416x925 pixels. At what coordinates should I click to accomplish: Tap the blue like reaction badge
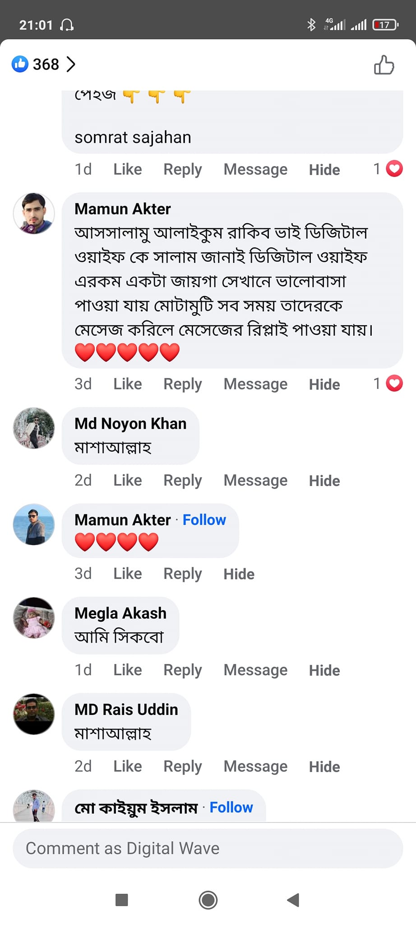[20, 64]
